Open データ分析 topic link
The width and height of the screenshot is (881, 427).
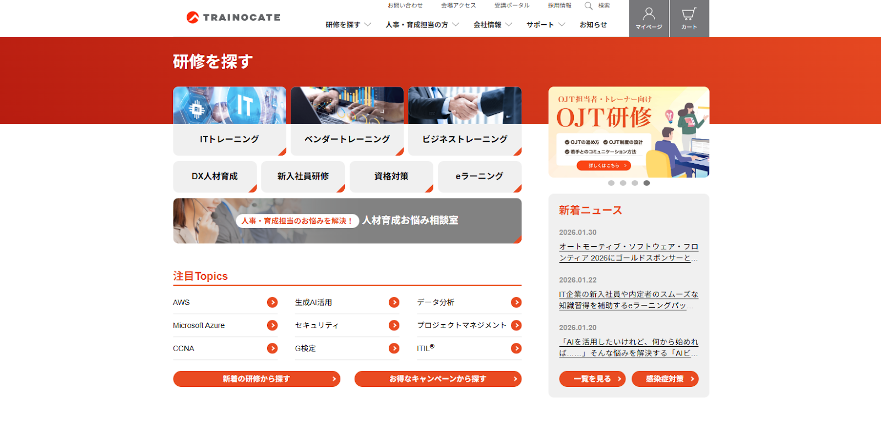436,302
